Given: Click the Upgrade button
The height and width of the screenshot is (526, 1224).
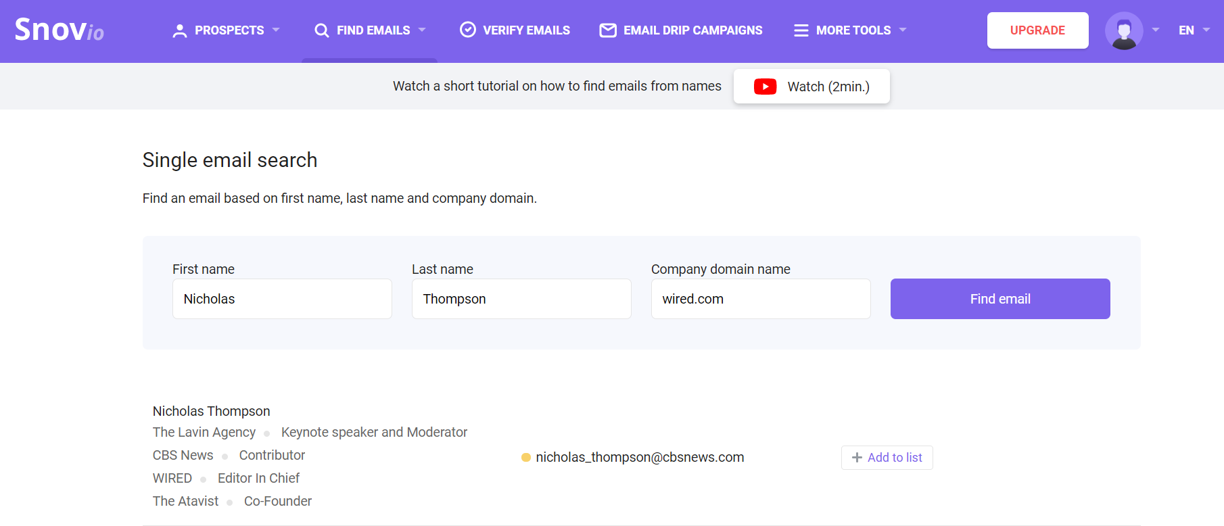Looking at the screenshot, I should click(1038, 30).
